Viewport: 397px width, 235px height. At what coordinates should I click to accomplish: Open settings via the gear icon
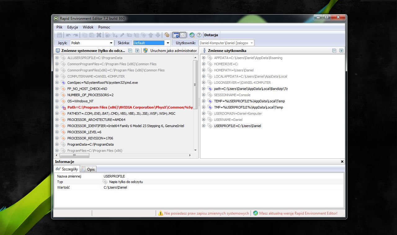[x=167, y=35]
